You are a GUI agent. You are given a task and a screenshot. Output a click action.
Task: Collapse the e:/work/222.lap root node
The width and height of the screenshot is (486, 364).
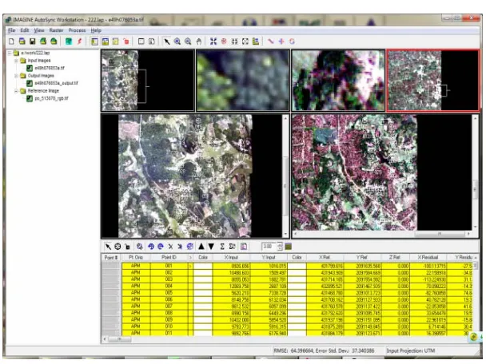pos(10,53)
